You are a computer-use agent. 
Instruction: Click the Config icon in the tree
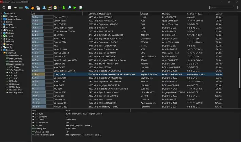coord(5,47)
